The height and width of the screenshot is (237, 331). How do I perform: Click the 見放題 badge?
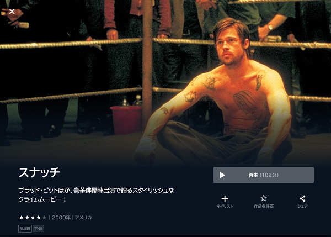pyautogui.click(x=25, y=229)
